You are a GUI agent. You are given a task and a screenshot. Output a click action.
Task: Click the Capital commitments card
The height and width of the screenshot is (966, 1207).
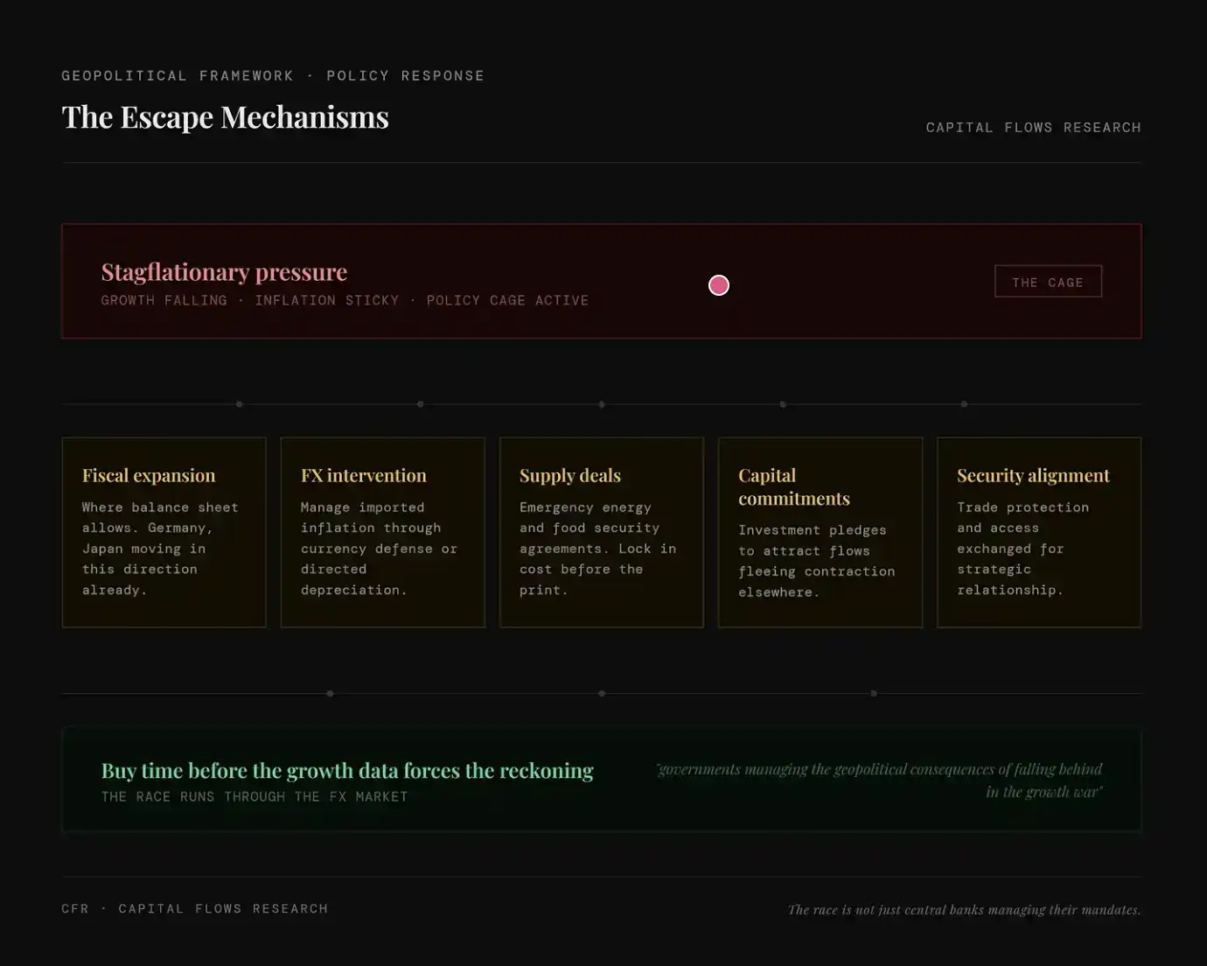(x=820, y=532)
